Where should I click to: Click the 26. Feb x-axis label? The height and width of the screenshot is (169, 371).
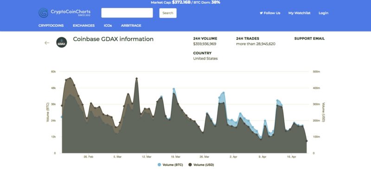click(x=89, y=157)
